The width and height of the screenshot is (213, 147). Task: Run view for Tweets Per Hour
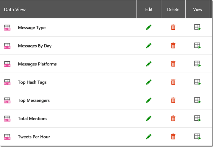(x=198, y=137)
